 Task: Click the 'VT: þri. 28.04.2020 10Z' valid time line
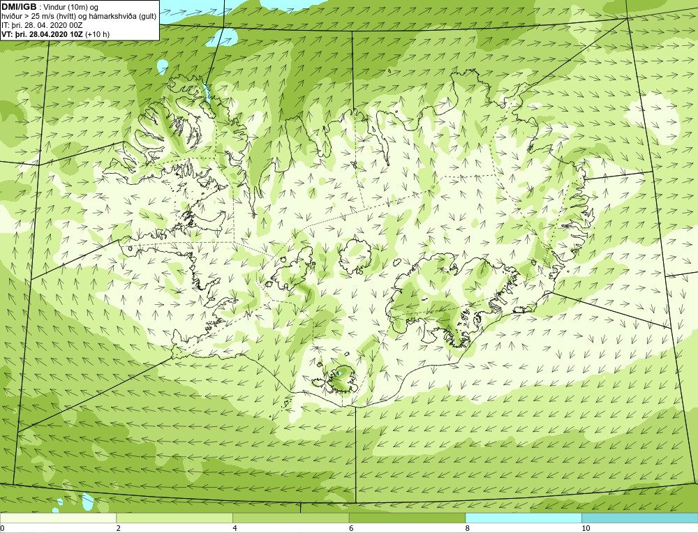coord(55,34)
